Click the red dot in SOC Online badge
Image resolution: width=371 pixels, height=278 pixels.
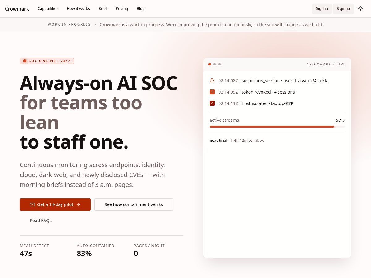(x=25, y=61)
